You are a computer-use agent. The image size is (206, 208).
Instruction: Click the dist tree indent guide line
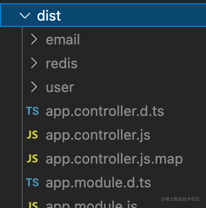[x=22, y=118]
